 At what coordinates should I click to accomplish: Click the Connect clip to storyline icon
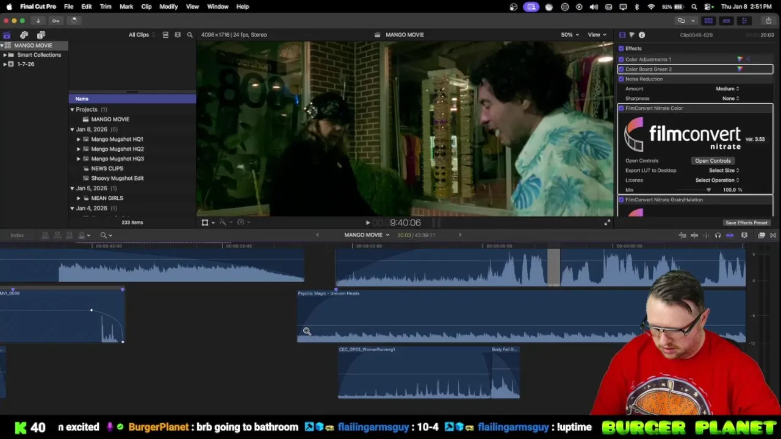coord(45,235)
